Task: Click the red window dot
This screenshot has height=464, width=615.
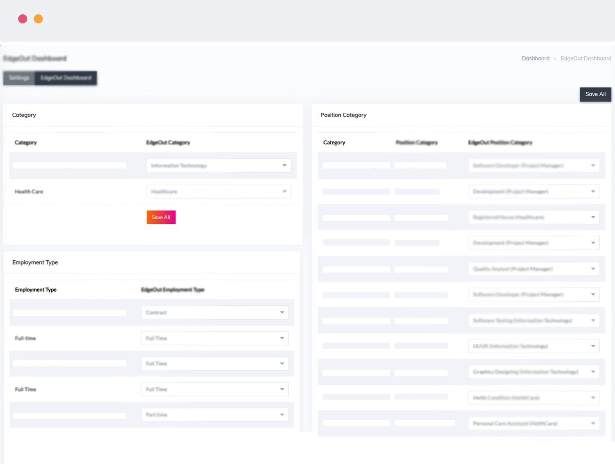Action: coord(23,19)
